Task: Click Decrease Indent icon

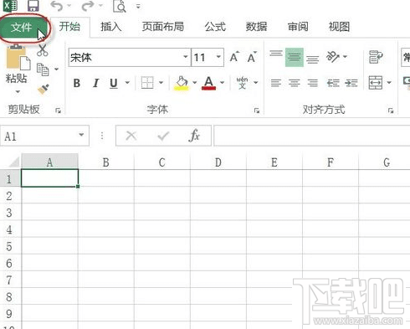Action: (x=333, y=83)
